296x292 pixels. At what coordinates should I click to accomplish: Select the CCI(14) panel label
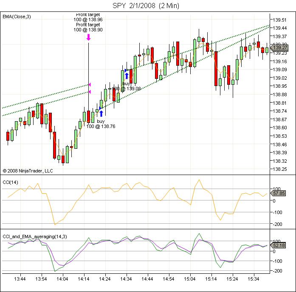tap(10, 182)
